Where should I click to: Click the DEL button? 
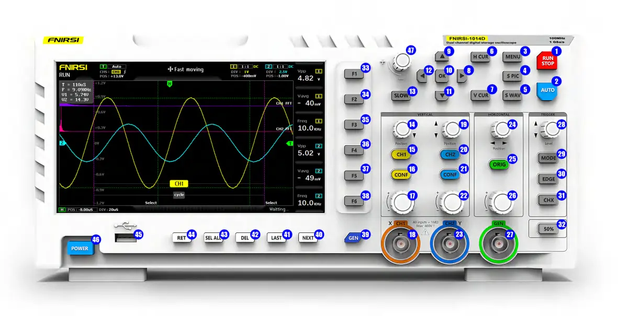coord(245,238)
